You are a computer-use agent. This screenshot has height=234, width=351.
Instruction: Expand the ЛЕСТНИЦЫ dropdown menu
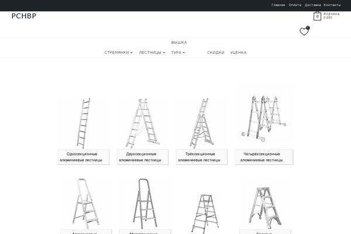click(x=152, y=53)
